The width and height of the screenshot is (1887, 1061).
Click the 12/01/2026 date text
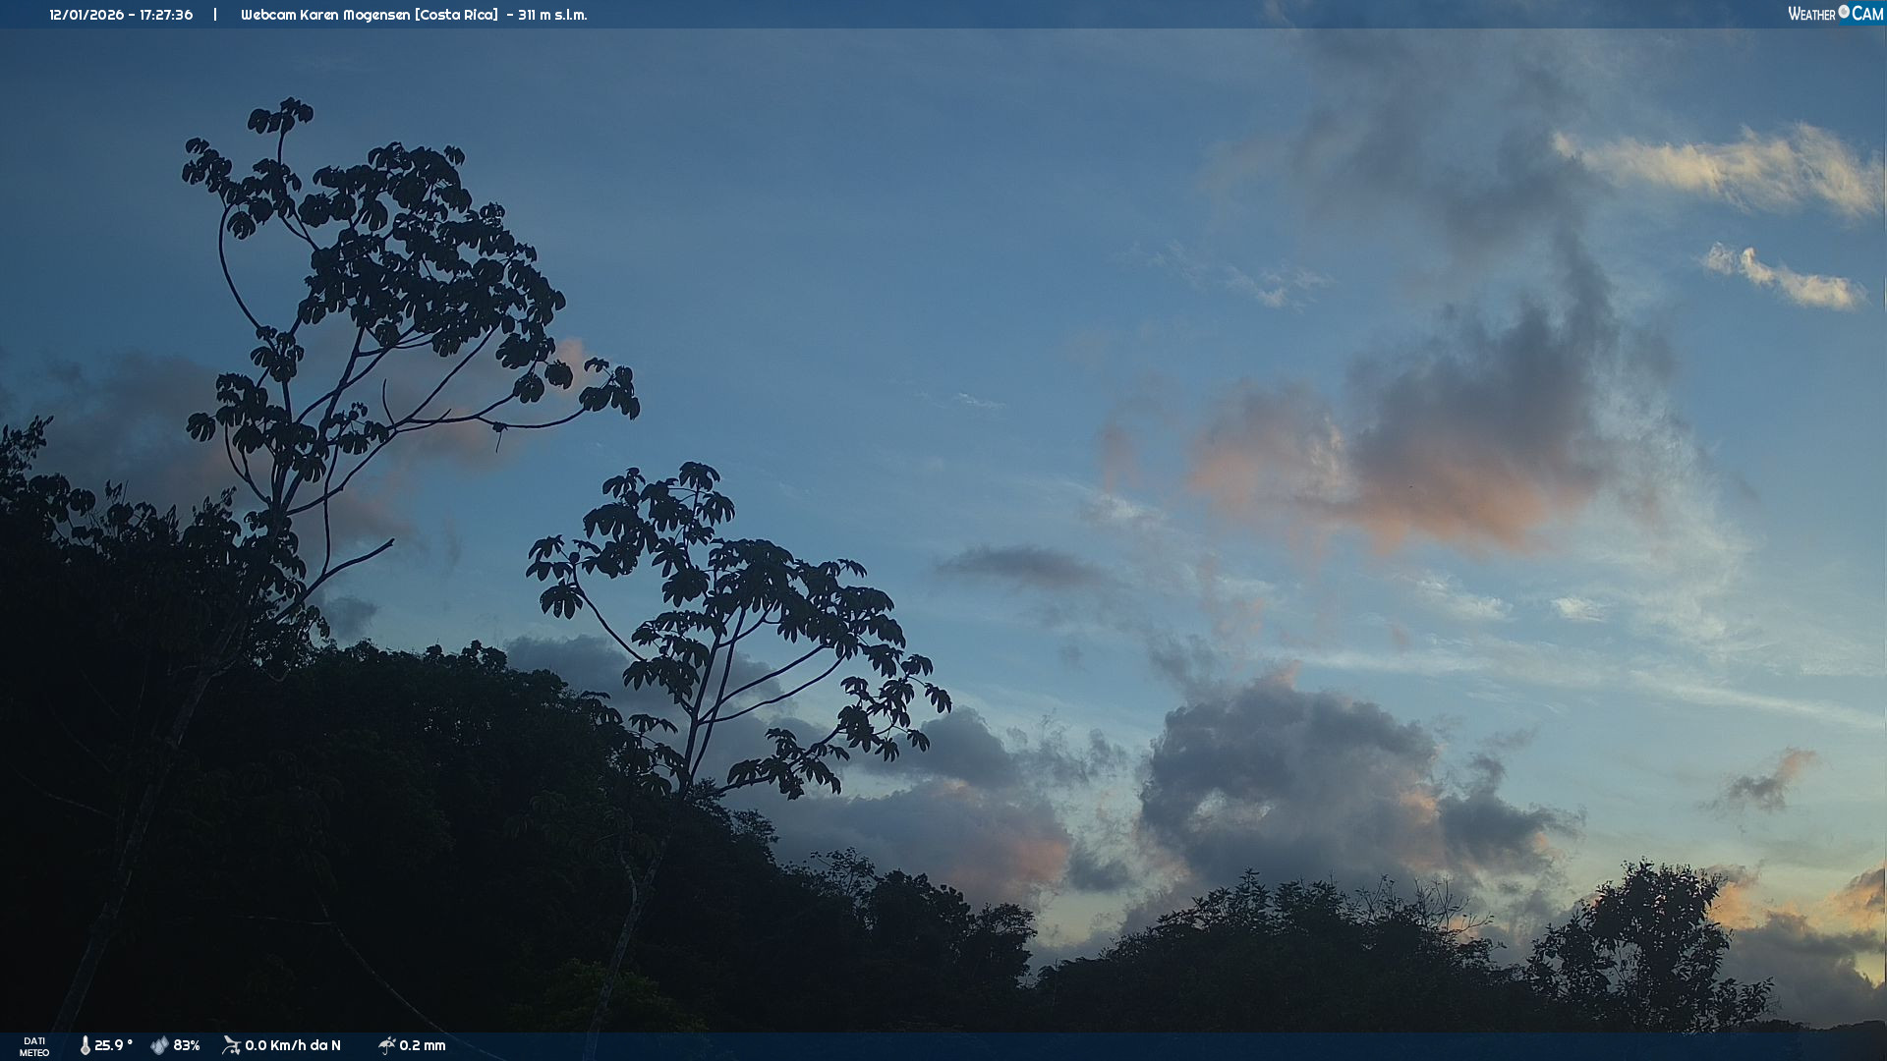click(85, 15)
